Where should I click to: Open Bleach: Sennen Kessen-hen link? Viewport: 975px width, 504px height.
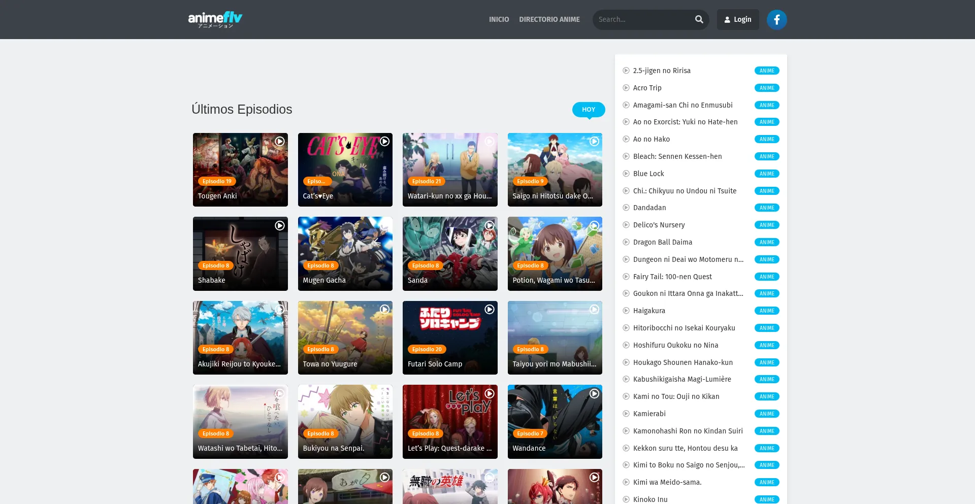point(677,156)
